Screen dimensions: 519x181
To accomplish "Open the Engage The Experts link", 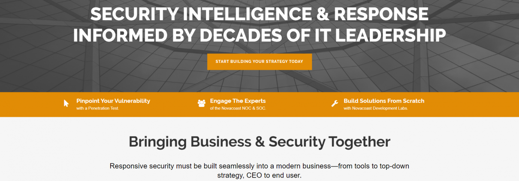I will point(238,101).
